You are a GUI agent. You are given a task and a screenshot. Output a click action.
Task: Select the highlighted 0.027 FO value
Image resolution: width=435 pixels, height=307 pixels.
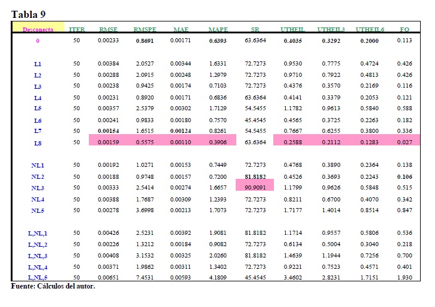click(x=405, y=142)
